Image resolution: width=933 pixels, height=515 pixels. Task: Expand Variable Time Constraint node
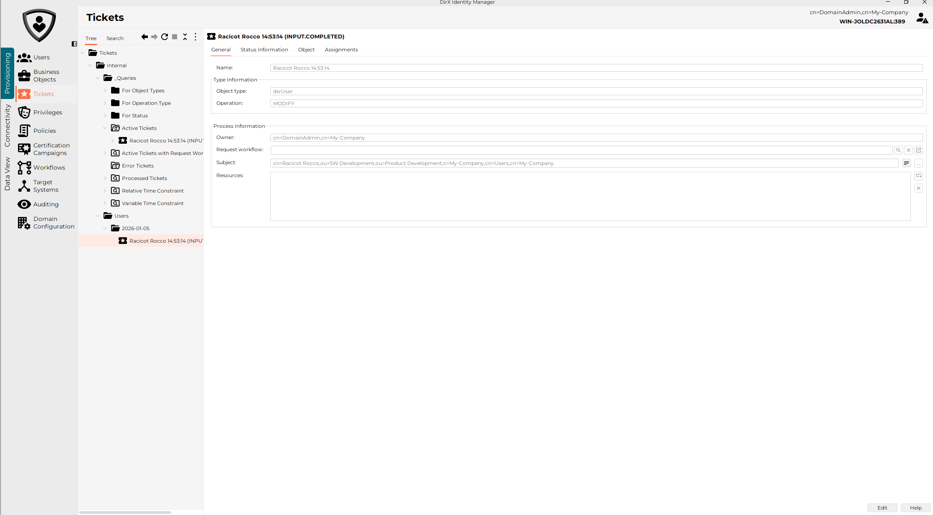point(105,203)
